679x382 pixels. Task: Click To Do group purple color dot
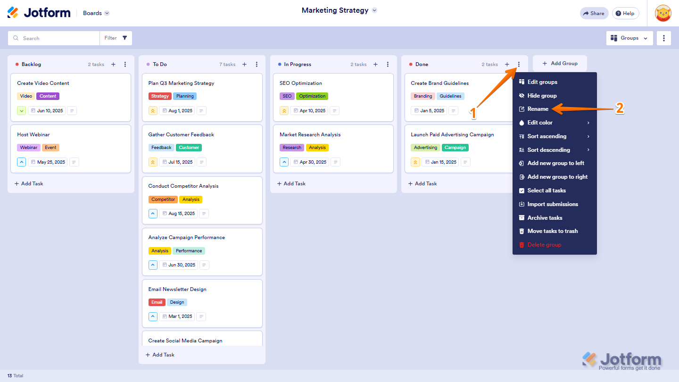(x=148, y=65)
